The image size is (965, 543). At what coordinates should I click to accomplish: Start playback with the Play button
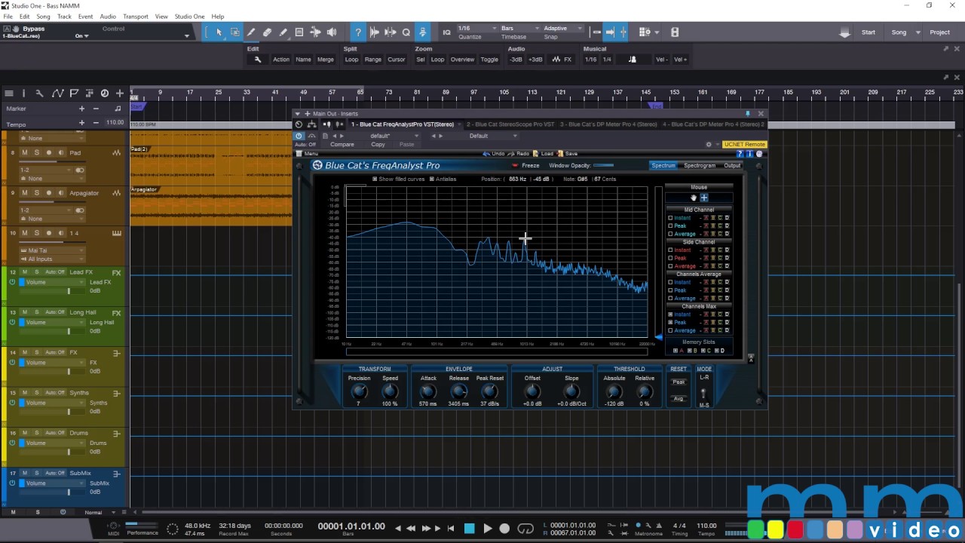487,529
